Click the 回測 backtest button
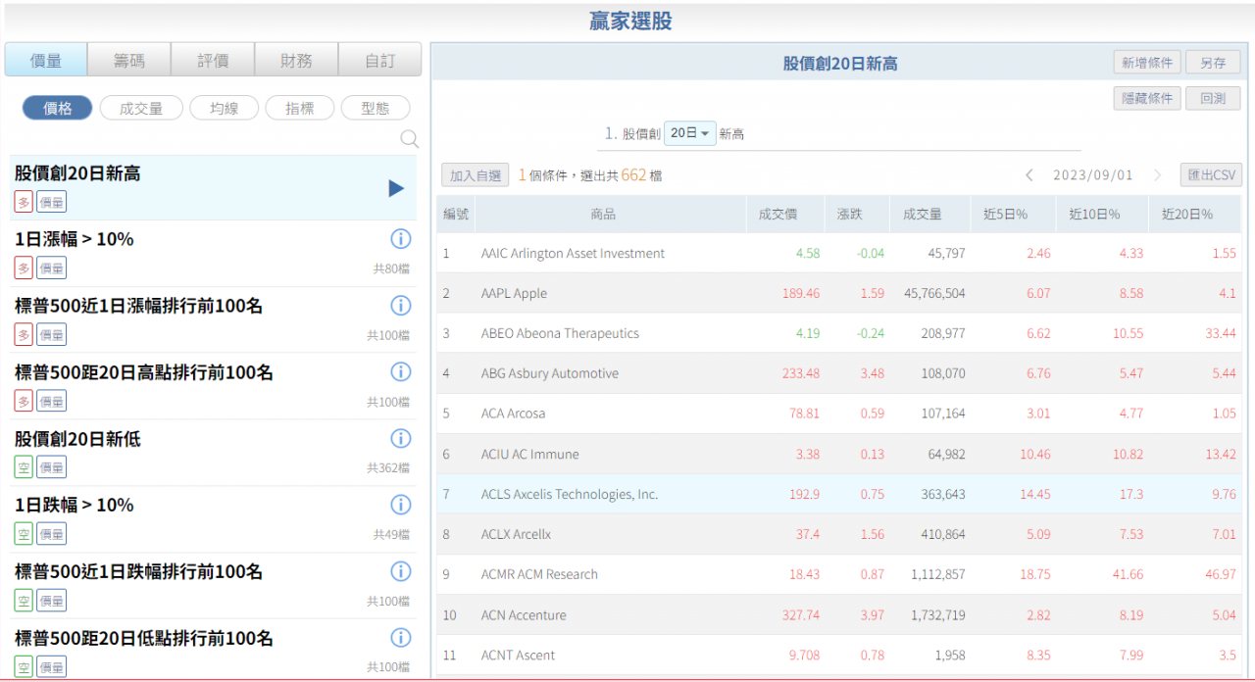 click(x=1213, y=98)
